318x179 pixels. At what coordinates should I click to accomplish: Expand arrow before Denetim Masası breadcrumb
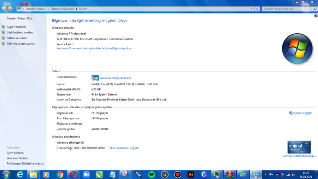coord(23,9)
